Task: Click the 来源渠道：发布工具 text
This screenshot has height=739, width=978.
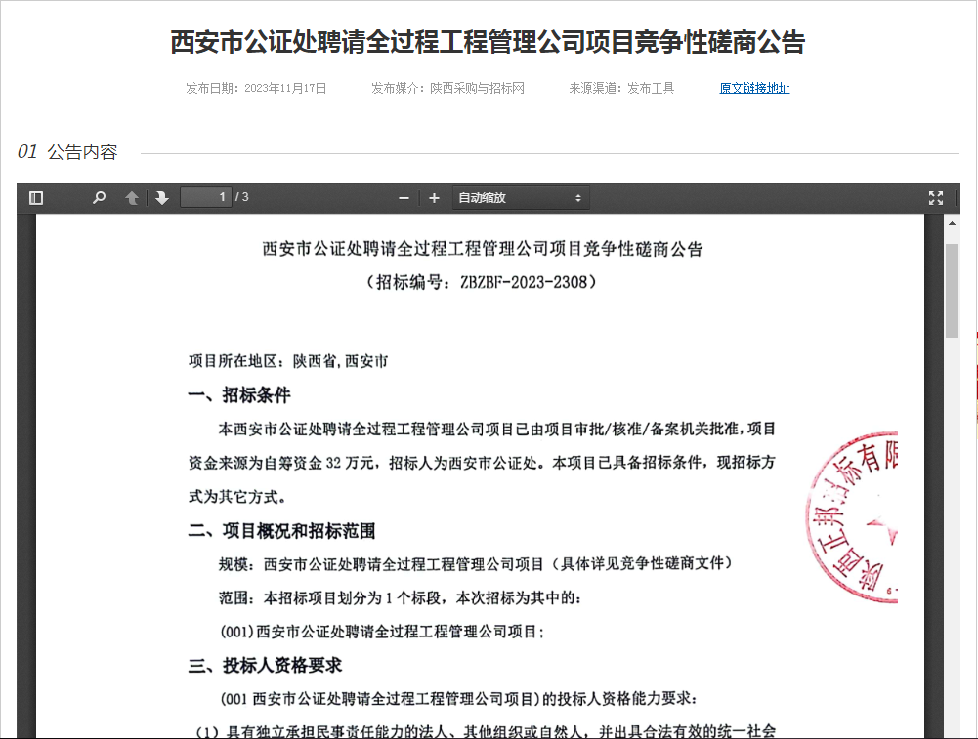Action: (621, 89)
